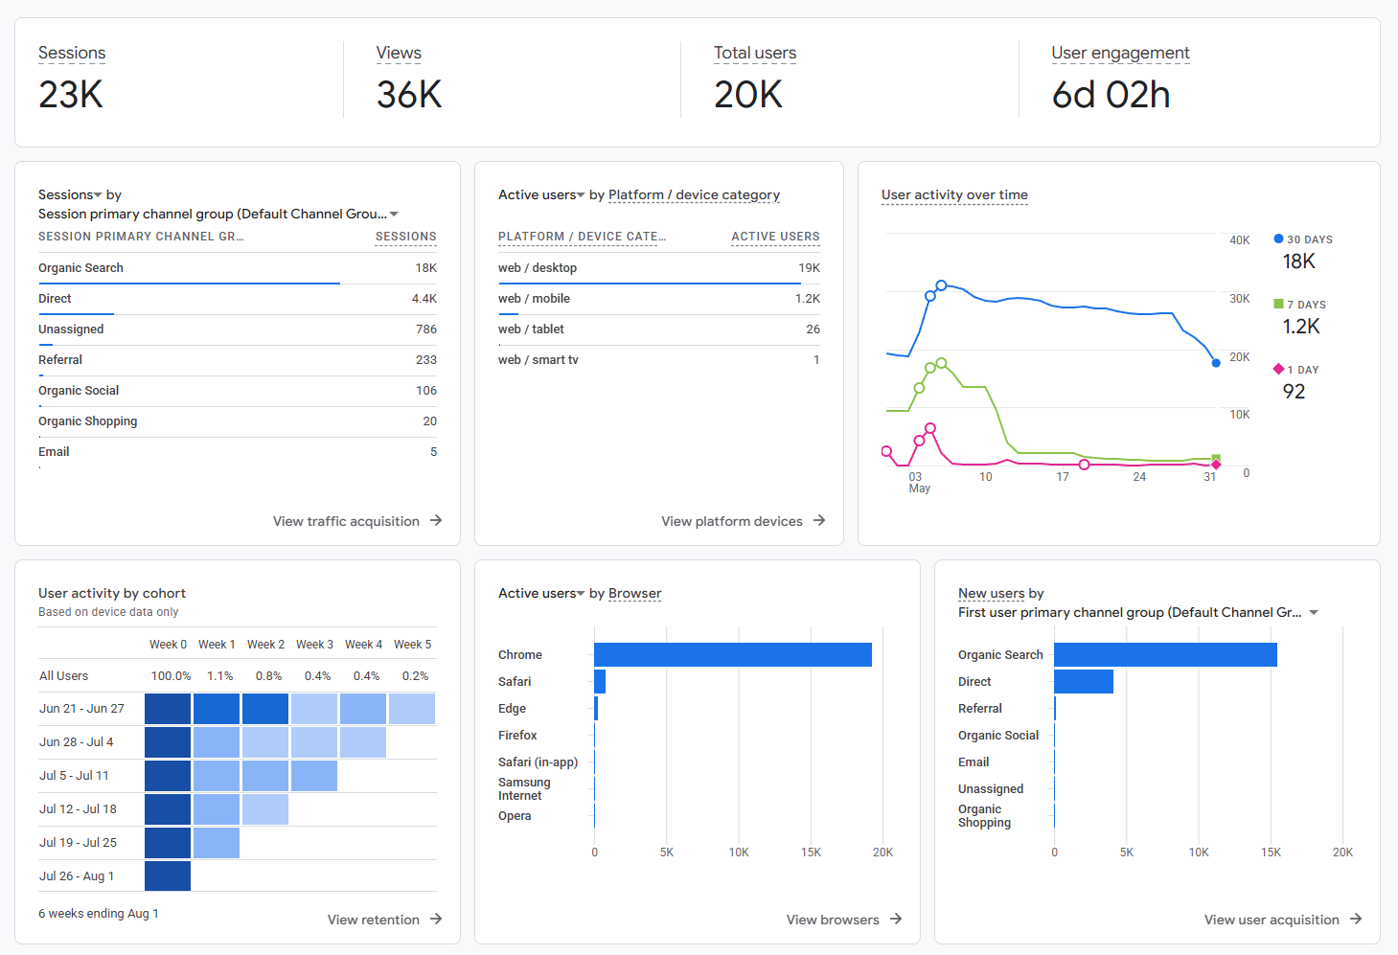Click Week 5 column header
1398x955 pixels.
click(x=413, y=645)
